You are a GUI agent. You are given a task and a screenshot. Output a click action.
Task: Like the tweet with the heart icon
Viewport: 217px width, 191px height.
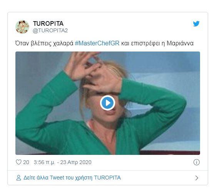[x=18, y=162]
